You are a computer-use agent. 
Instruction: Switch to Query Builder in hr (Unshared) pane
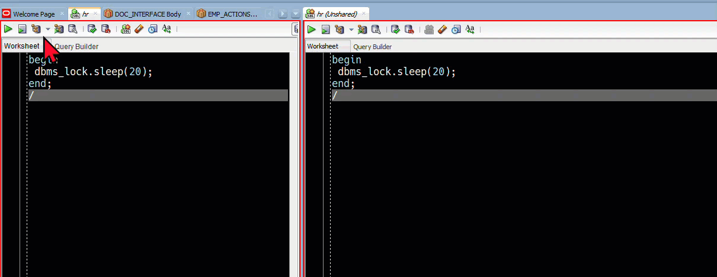click(372, 47)
